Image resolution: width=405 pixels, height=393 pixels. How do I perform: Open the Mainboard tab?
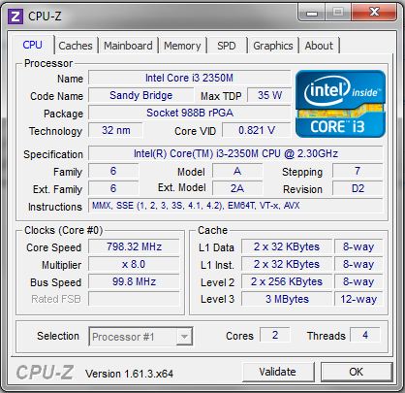pos(128,46)
